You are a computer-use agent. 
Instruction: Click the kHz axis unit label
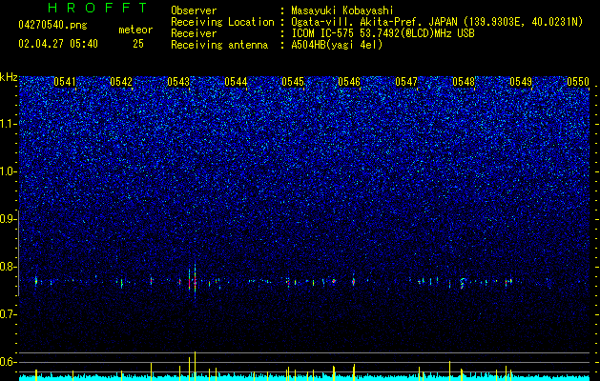(9, 77)
